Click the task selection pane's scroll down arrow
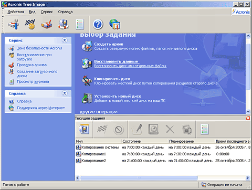The height and width of the screenshot is (190, 252). (248, 111)
